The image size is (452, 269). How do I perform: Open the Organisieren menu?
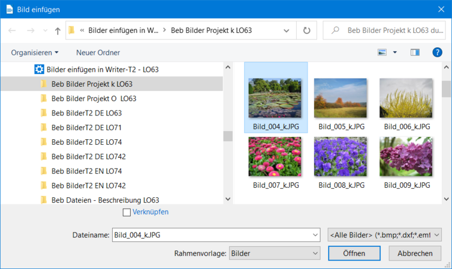click(35, 53)
